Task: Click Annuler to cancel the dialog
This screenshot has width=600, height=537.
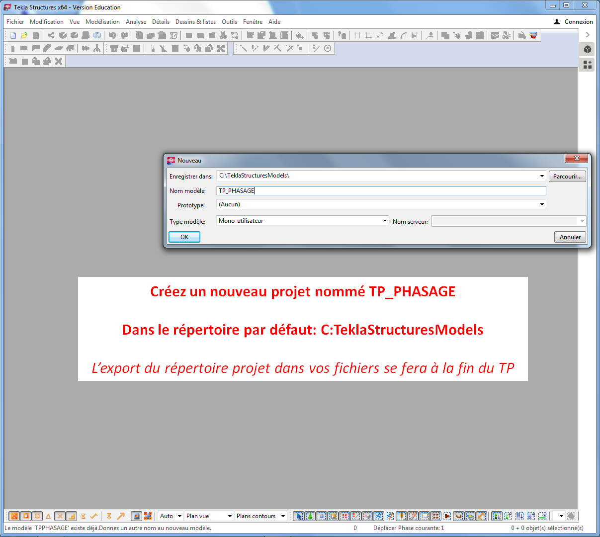Action: tap(570, 237)
